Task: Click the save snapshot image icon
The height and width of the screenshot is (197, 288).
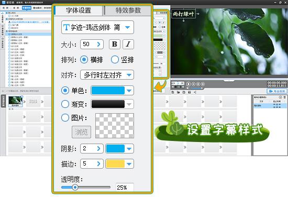Action: [190, 92]
